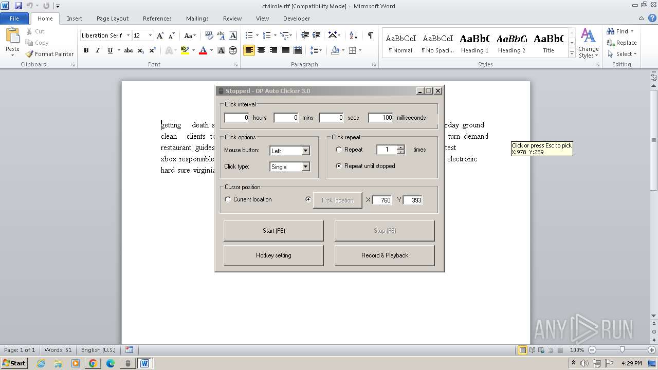Switch to the Page Layout tab
The height and width of the screenshot is (370, 658).
tap(113, 18)
